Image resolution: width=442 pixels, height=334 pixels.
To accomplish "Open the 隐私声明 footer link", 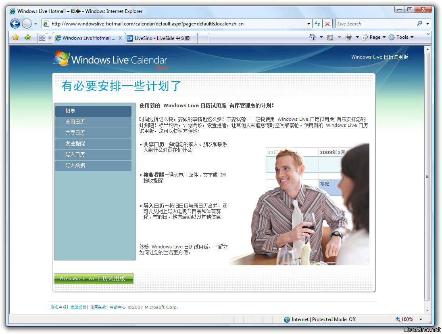I will pos(58,307).
